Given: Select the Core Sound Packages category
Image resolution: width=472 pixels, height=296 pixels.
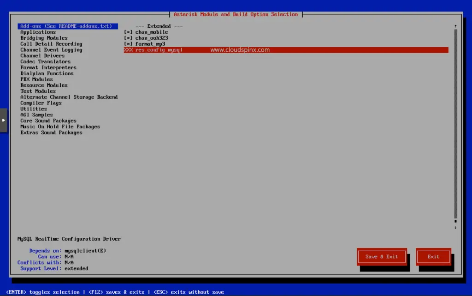Looking at the screenshot, I should 48,121.
